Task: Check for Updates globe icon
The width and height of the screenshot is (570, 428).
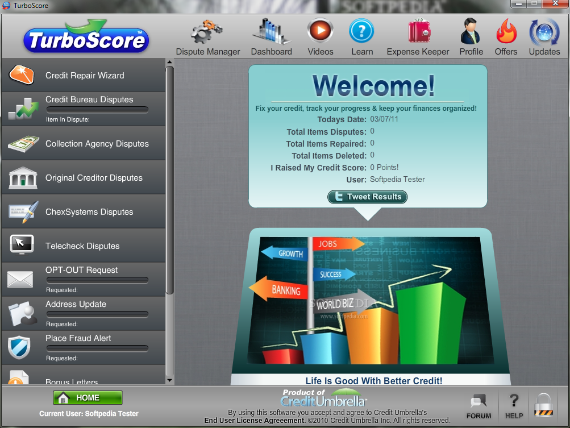Action: tap(544, 32)
